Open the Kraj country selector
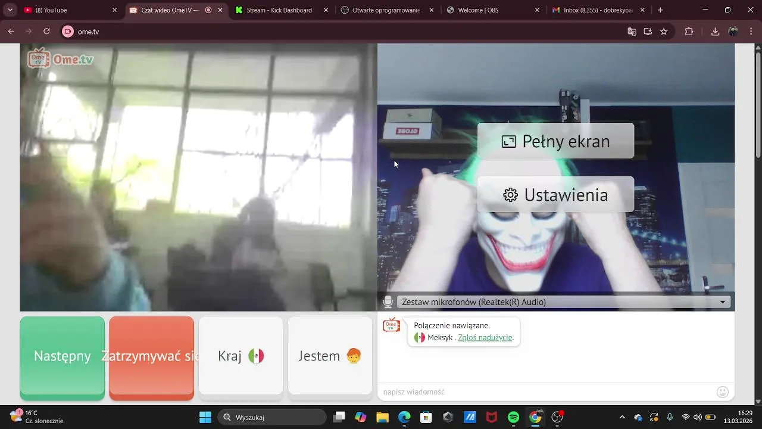 pos(241,356)
